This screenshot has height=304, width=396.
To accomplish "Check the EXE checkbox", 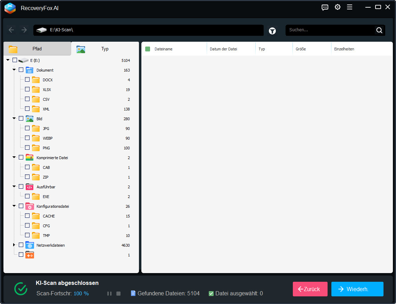I will [27, 196].
